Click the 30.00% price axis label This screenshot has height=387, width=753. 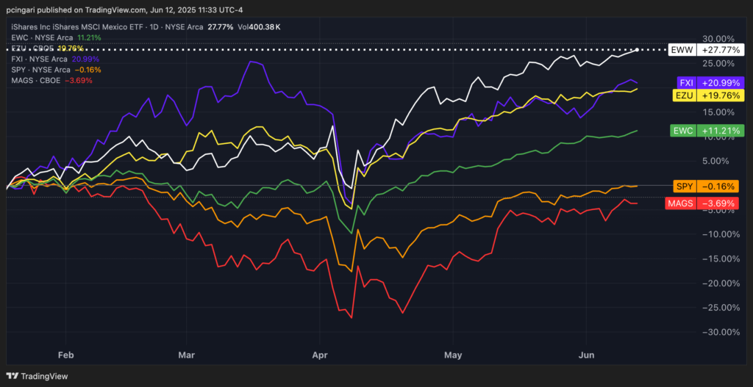(720, 39)
